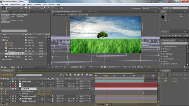Select the Pan Behind anchor tool
The width and height of the screenshot is (189, 106).
pyautogui.click(x=22, y=8)
